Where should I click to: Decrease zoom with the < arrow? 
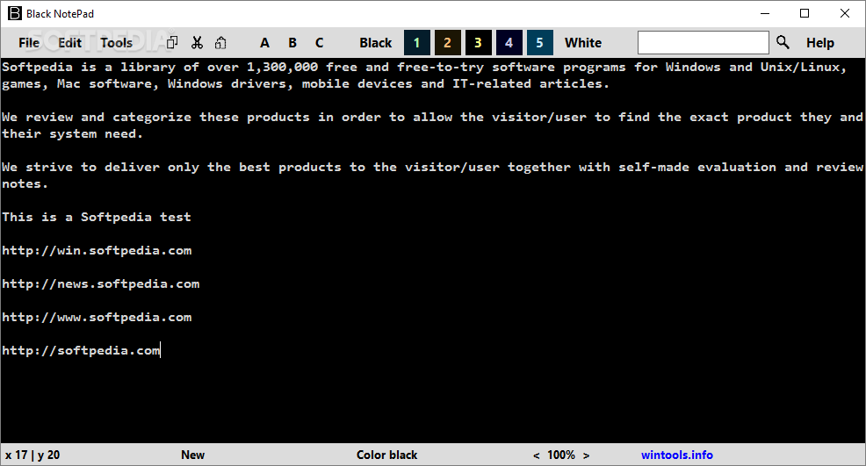(537, 455)
